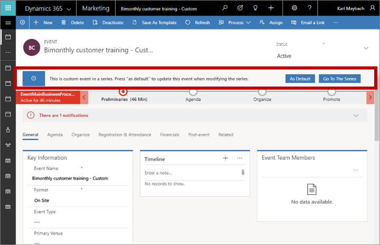
Task: Expand the Dynamics 365 dropdown
Action: (69, 9)
